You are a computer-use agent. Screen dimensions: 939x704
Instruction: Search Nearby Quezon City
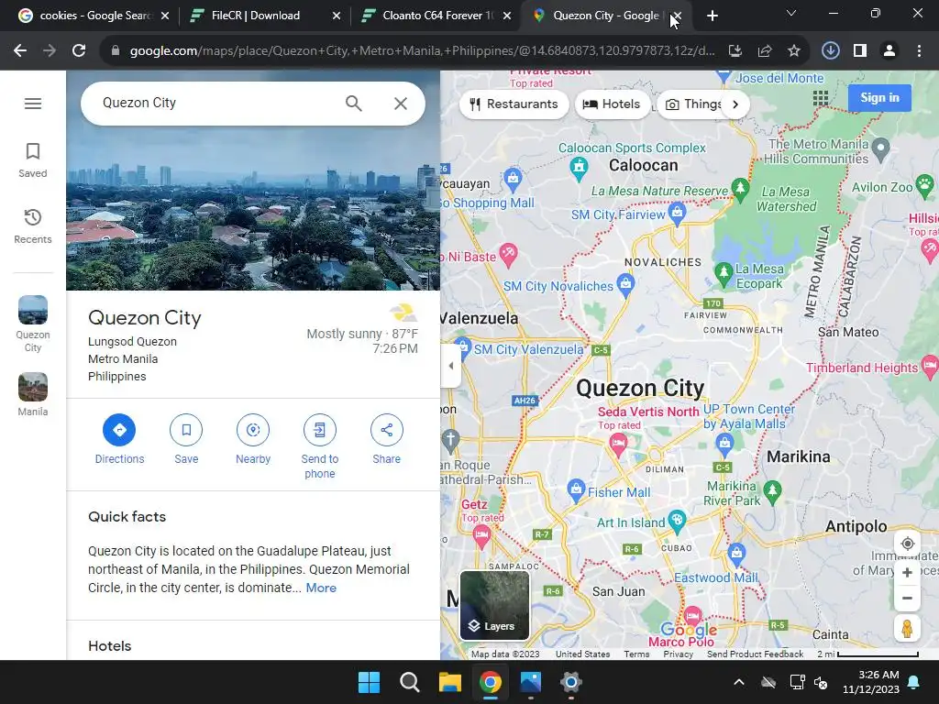(x=253, y=439)
